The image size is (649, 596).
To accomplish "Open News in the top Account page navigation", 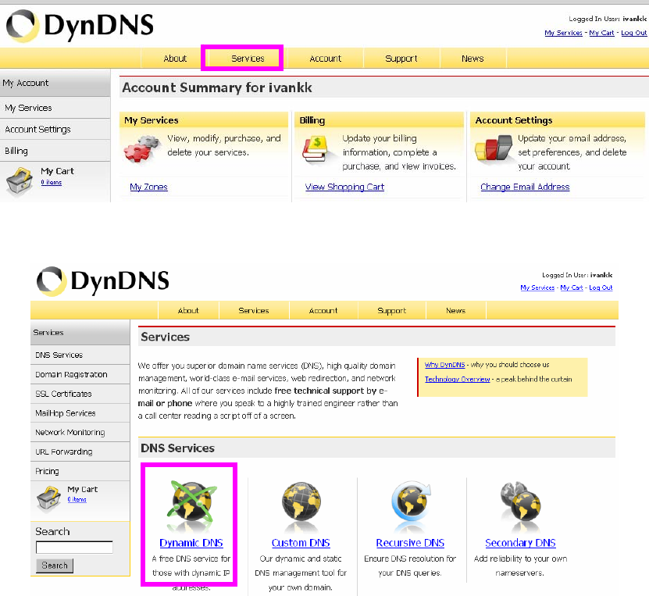I will (x=472, y=59).
